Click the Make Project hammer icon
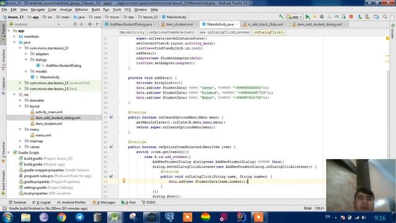The width and height of the screenshot is (396, 223). (281, 17)
